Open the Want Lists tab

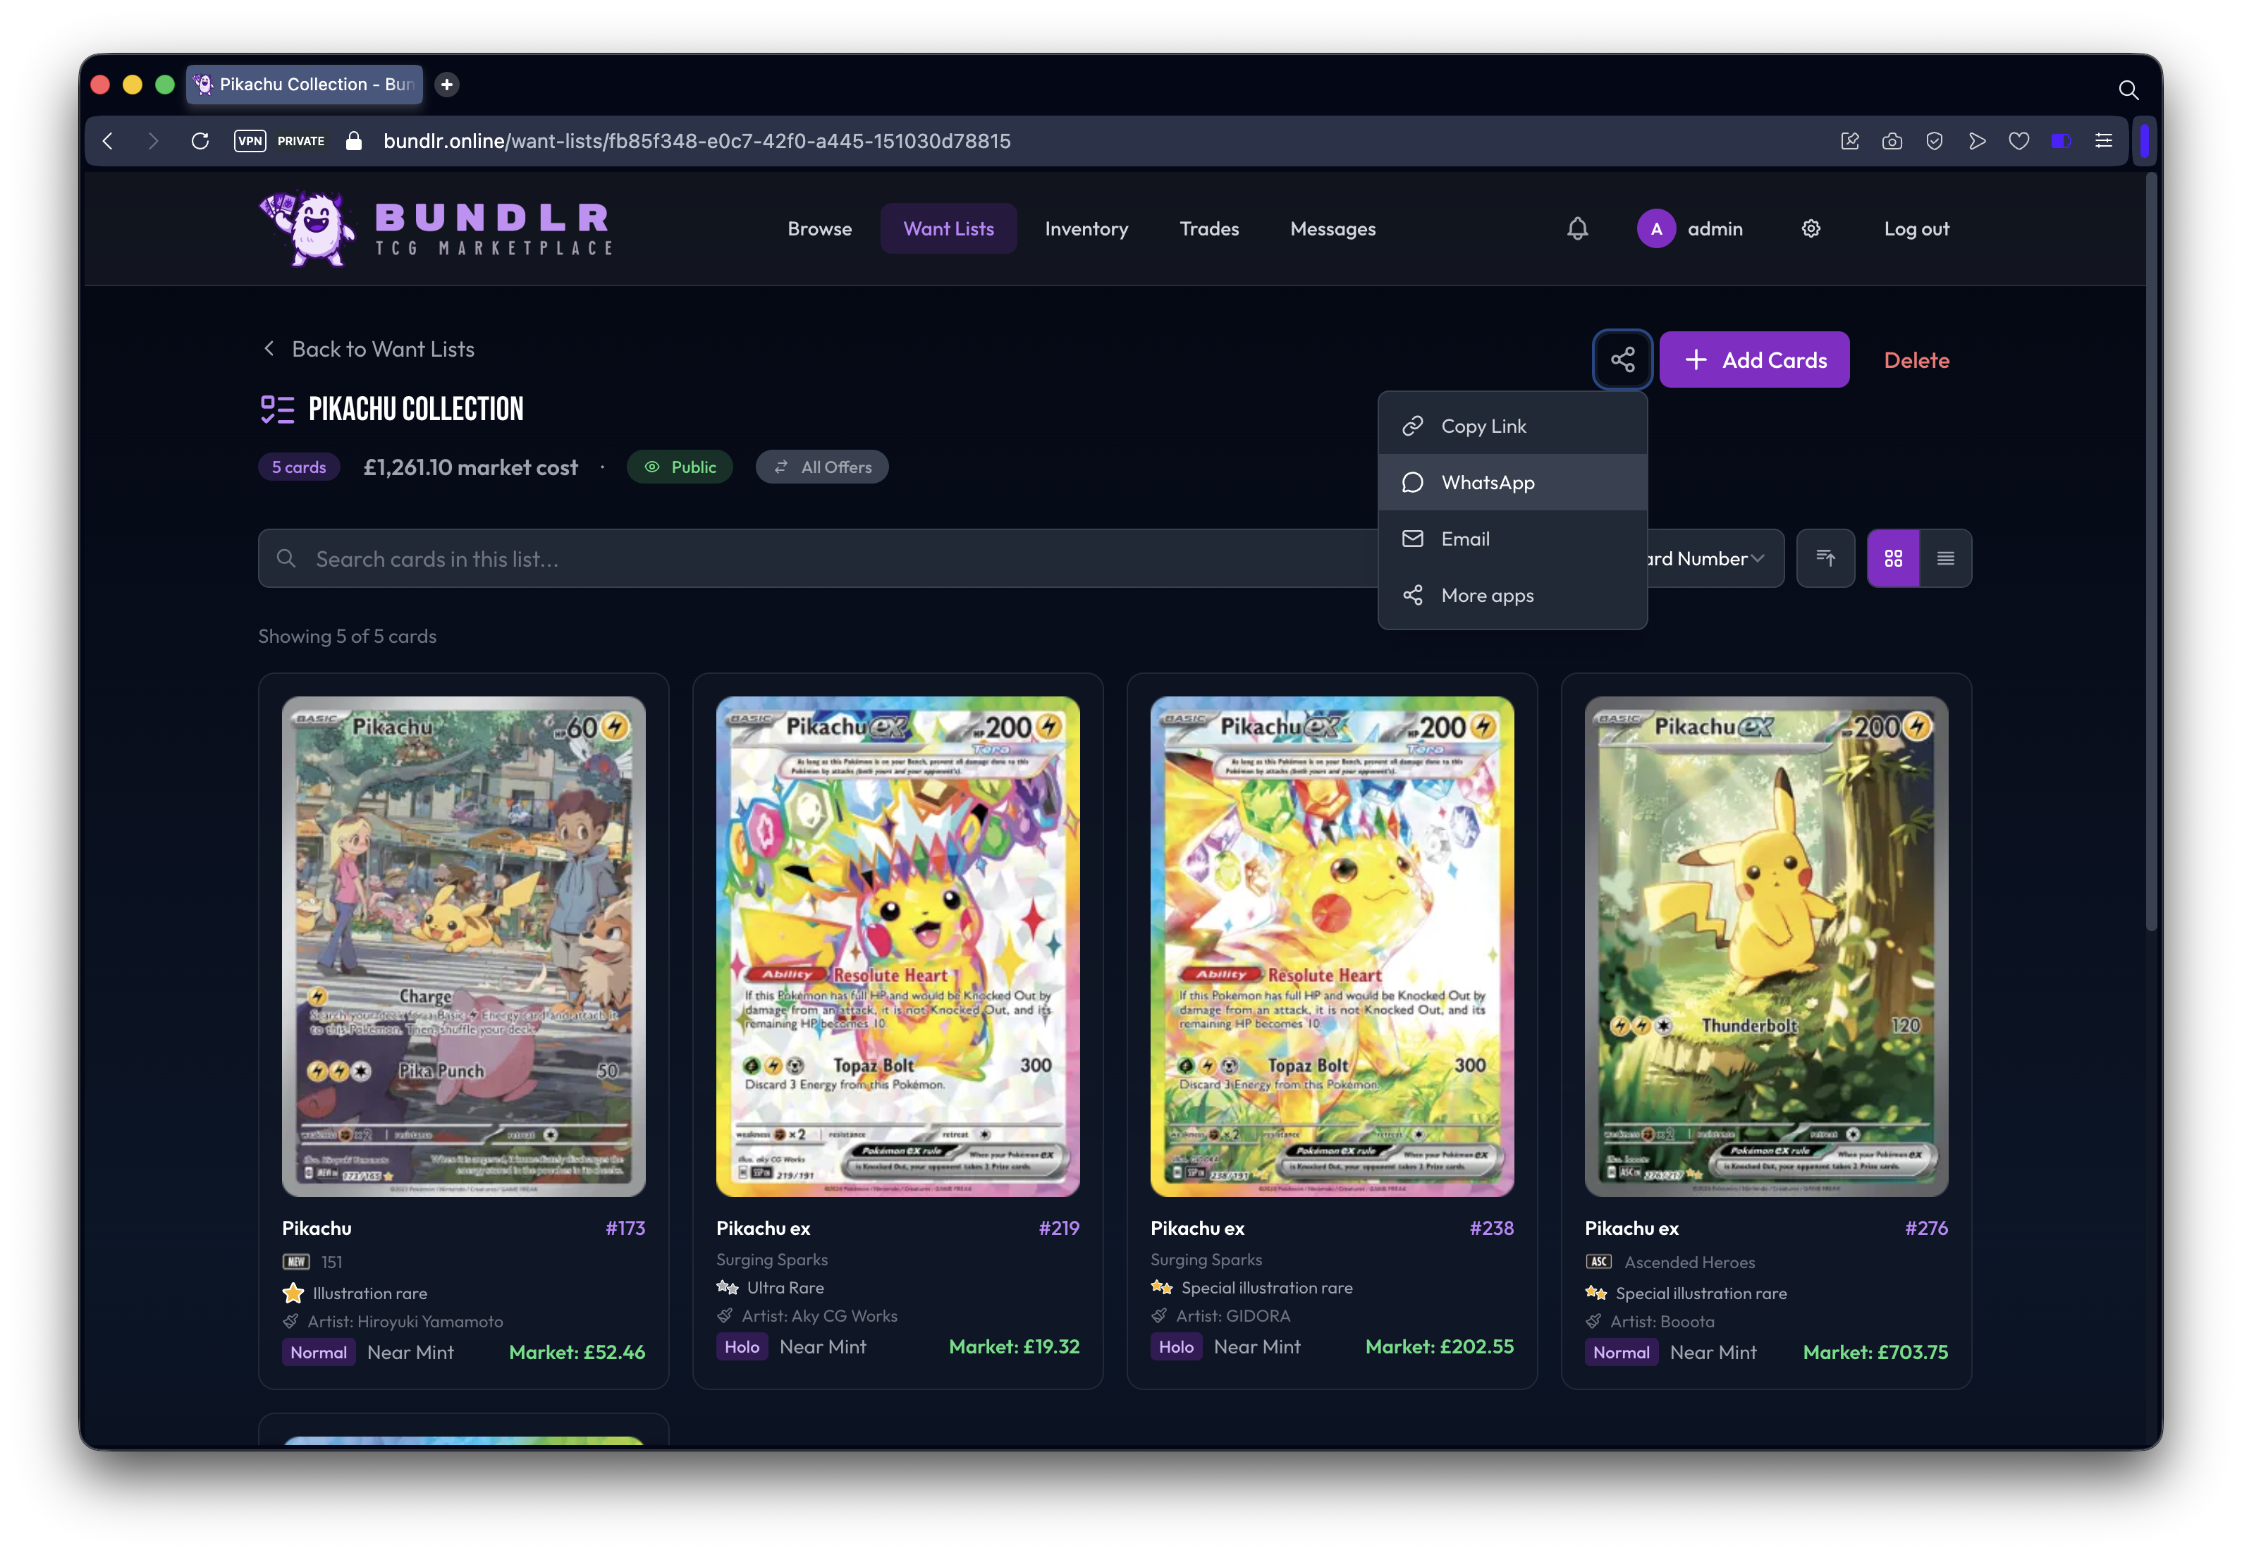(948, 229)
